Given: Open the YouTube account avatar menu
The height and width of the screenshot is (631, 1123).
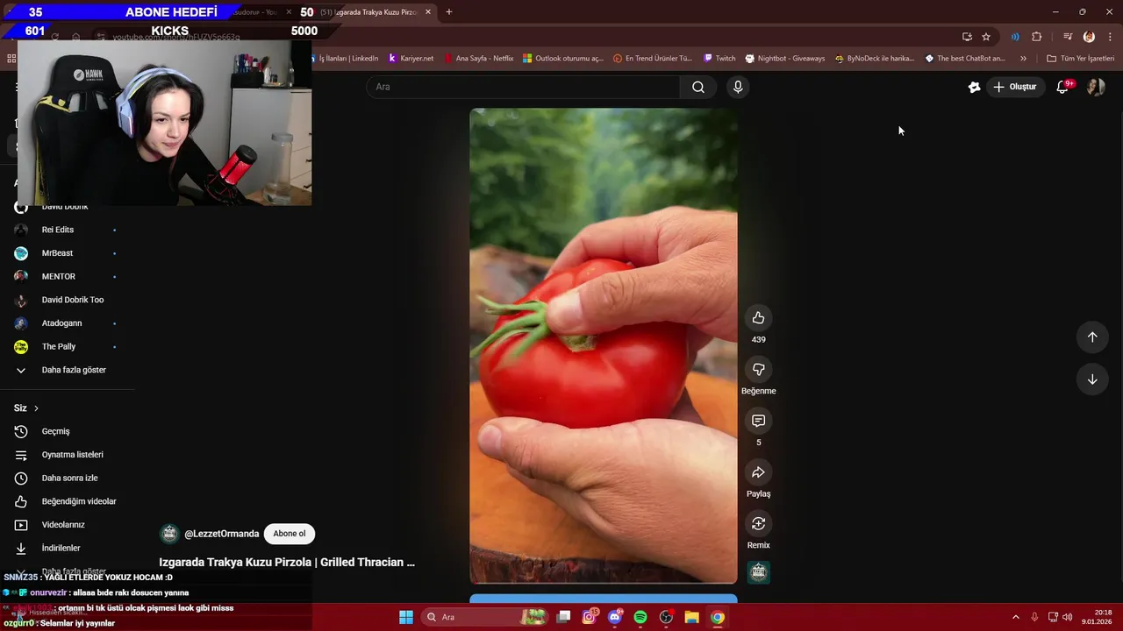Looking at the screenshot, I should [1095, 87].
